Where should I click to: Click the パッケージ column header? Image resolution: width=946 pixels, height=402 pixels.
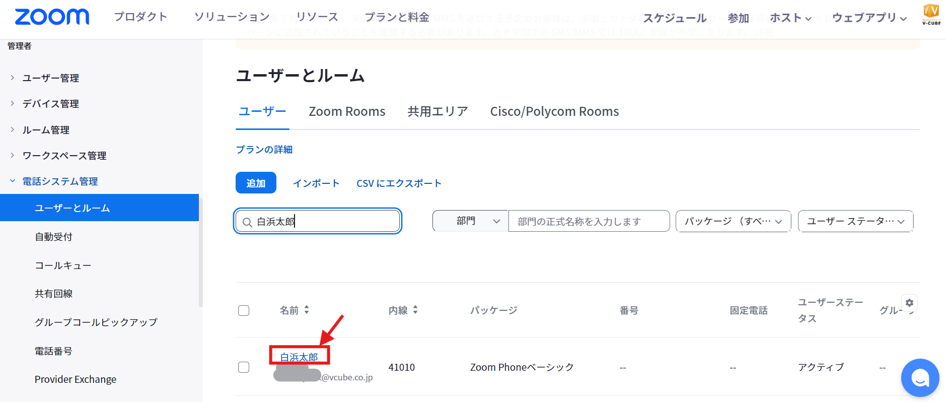point(494,310)
